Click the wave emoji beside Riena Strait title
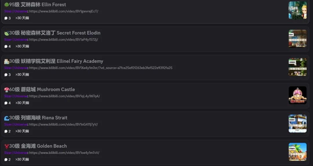The width and height of the screenshot is (313, 166). [7, 118]
